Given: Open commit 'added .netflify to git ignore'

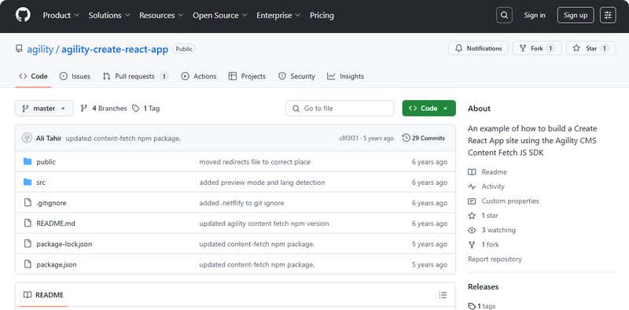Looking at the screenshot, I should 241,203.
